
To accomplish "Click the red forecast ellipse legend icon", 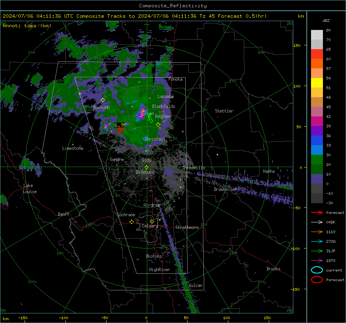I will coord(317,280).
